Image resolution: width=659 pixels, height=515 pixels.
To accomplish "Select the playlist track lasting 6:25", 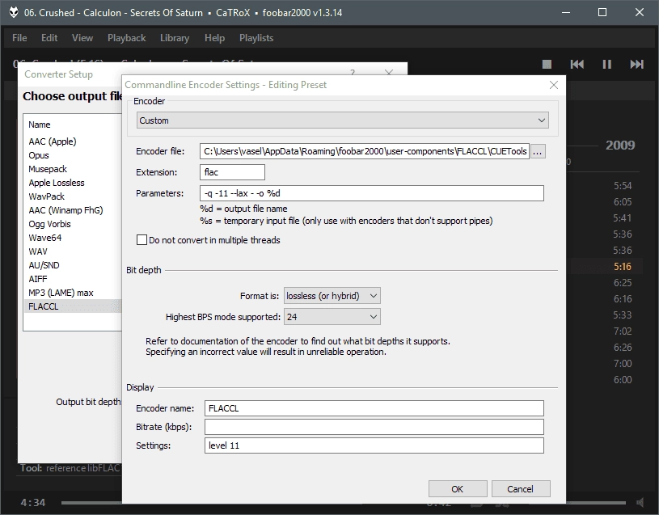I will click(x=622, y=283).
